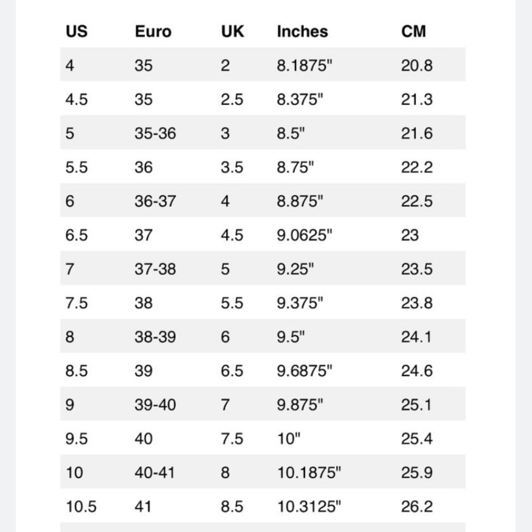Viewport: 532px width, 532px height.
Task: Click the CM column header
Action: click(413, 31)
